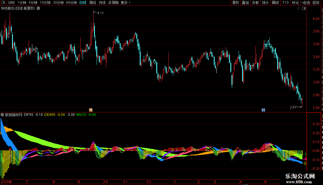Switch to 月线 monthly chart
Screen dimensions: 323x185
(x=102, y=3)
